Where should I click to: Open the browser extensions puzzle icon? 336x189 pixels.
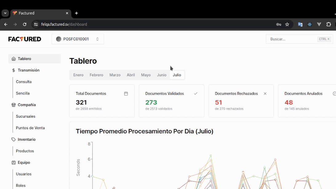(329, 24)
